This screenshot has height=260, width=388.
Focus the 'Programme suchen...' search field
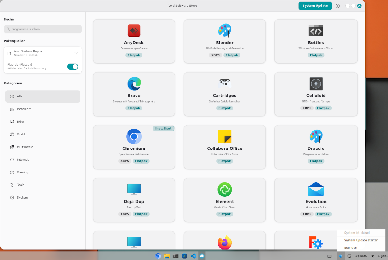pos(43,29)
